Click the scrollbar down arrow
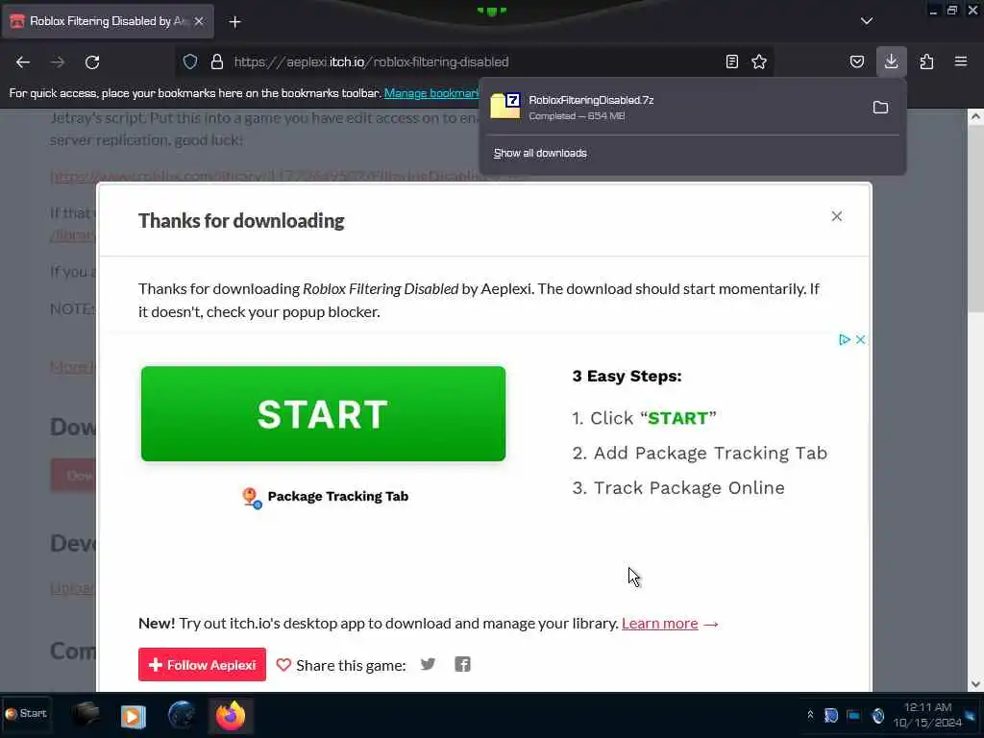This screenshot has height=738, width=984. click(975, 683)
